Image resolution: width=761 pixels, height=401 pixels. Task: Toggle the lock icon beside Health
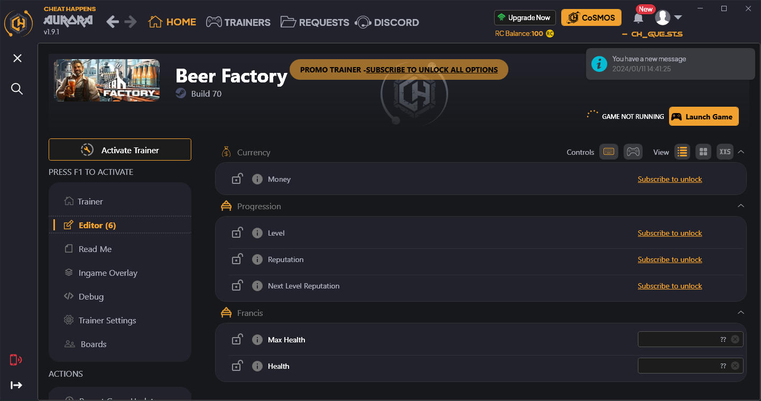(237, 366)
